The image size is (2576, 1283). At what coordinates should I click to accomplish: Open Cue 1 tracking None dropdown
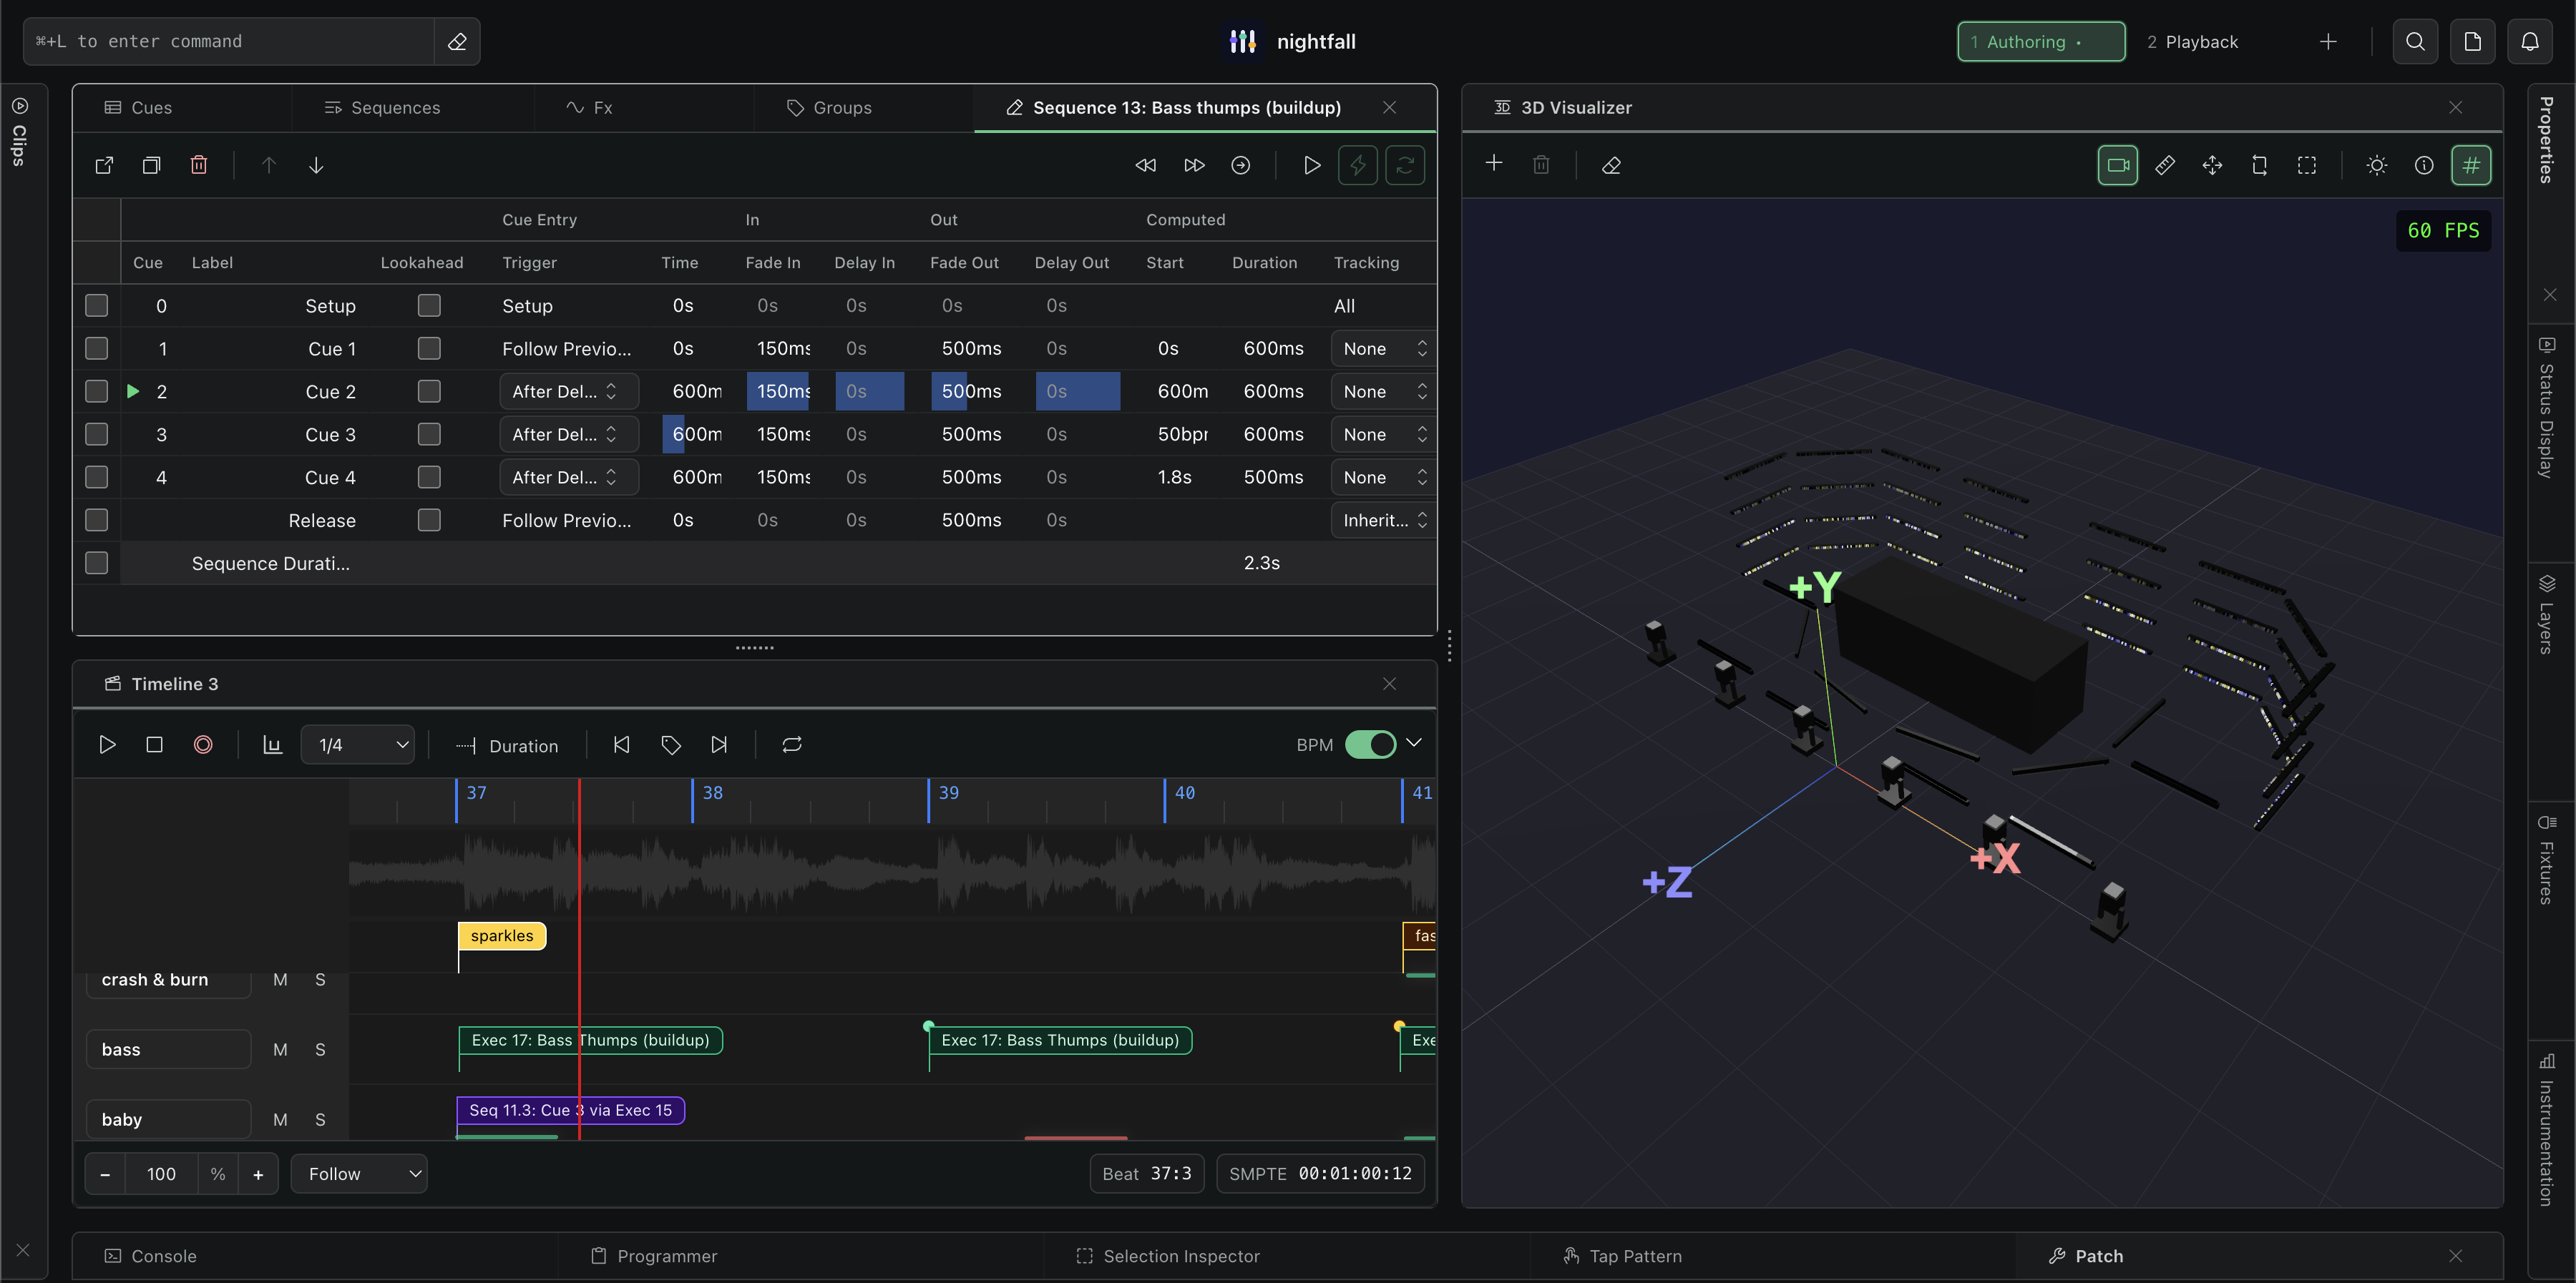[1383, 348]
